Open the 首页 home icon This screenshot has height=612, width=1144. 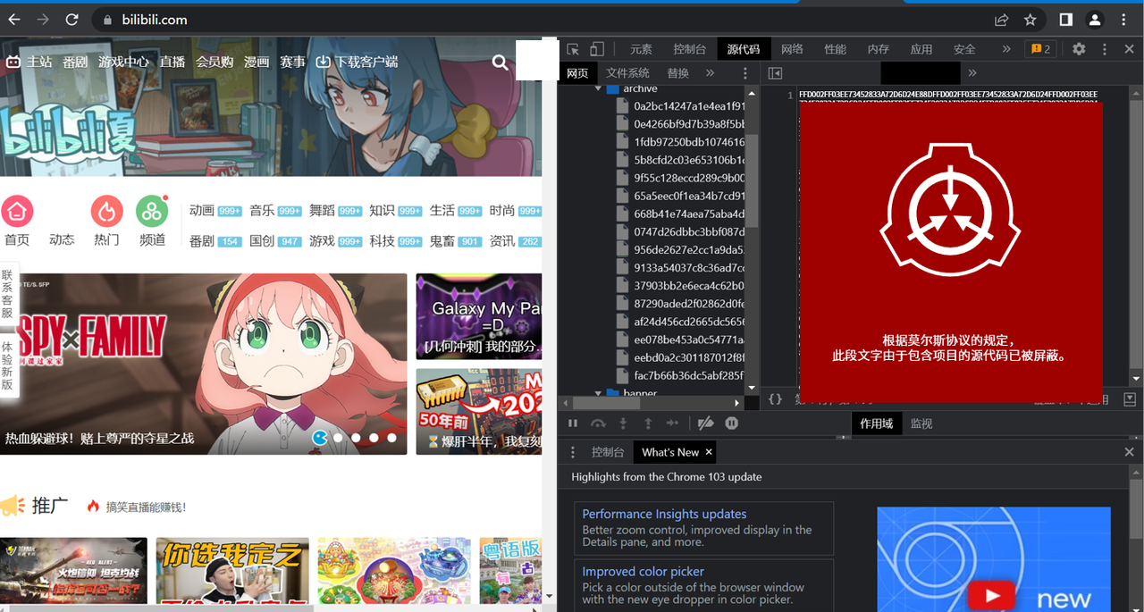17,212
